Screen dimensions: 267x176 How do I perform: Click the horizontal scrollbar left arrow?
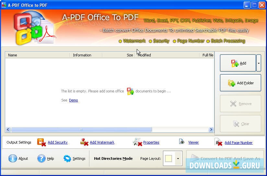pos(8,129)
